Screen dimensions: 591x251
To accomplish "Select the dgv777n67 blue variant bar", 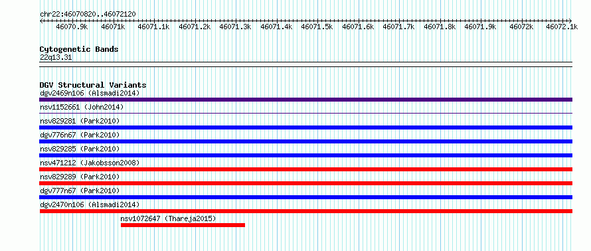I will 305,197.
